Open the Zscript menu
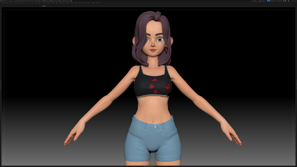297x167 pixels. tap(98, 3)
